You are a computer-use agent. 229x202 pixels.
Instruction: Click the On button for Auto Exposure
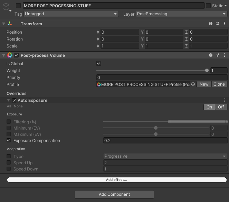point(209,107)
